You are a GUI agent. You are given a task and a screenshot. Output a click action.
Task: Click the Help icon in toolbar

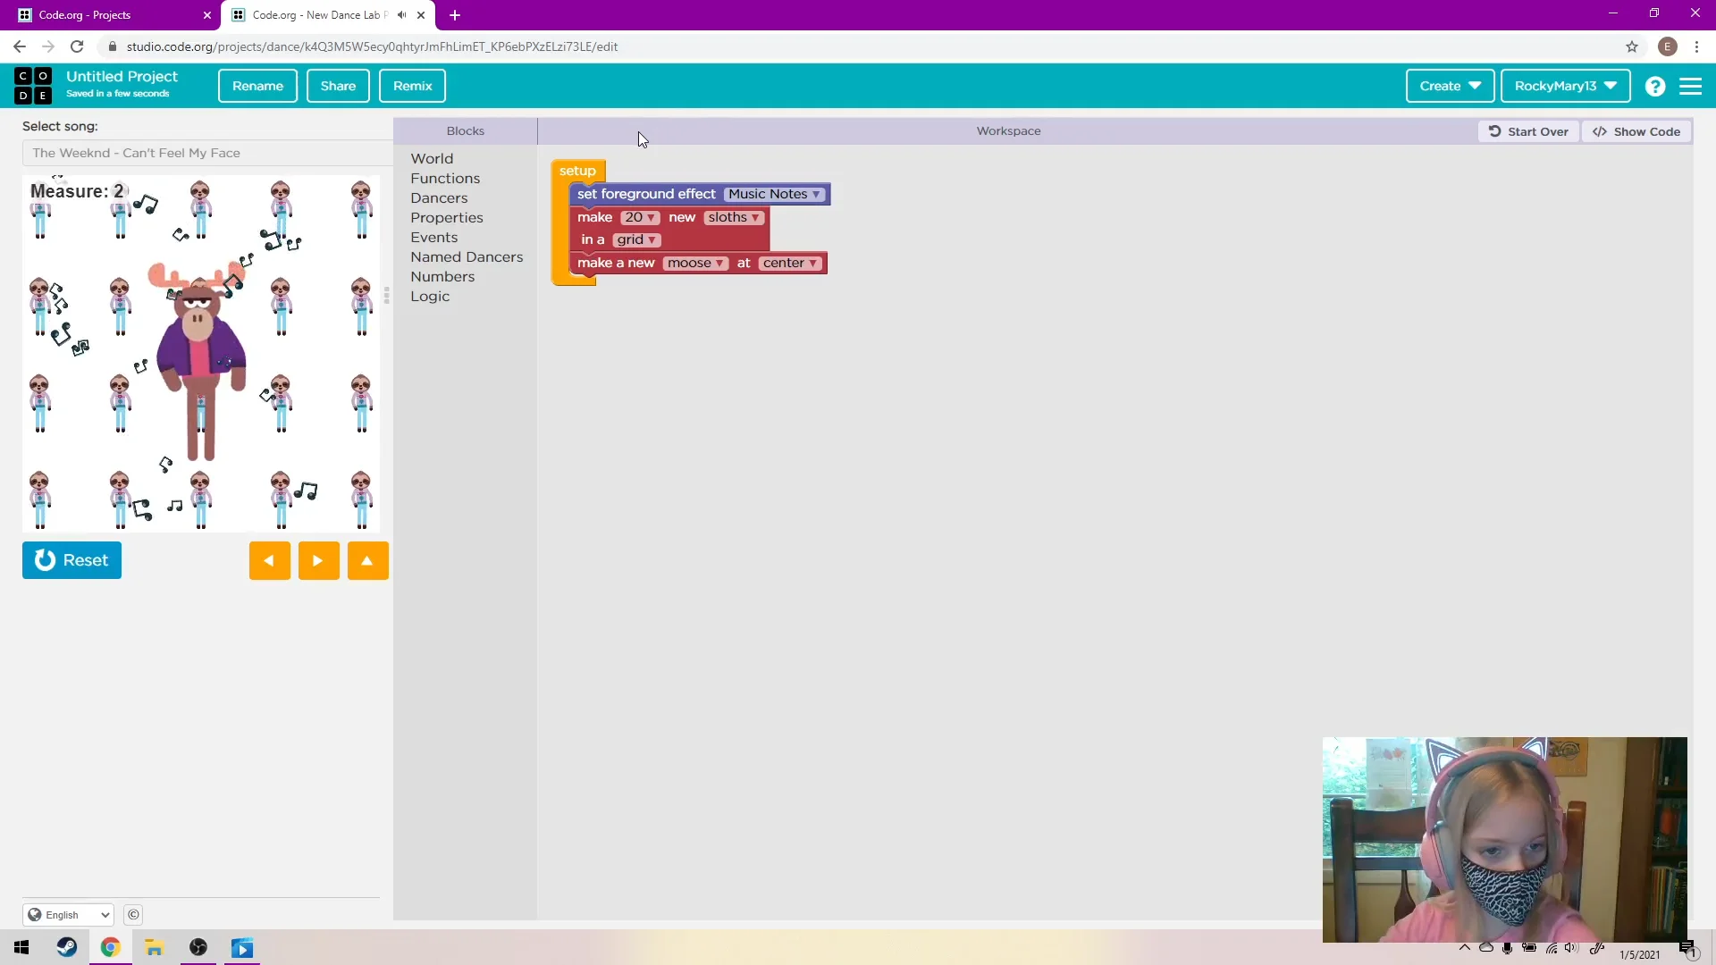[1656, 85]
